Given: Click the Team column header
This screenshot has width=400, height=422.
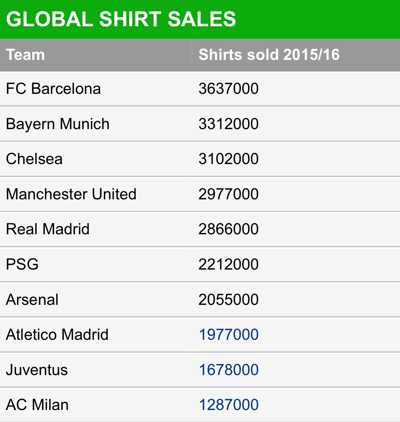Looking at the screenshot, I should tap(25, 55).
